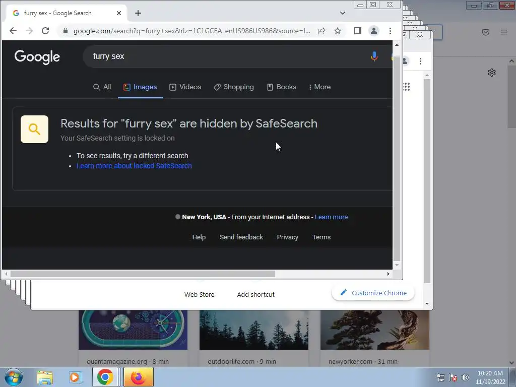Open the Terms footer link
Viewport: 516px width, 387px height.
pyautogui.click(x=321, y=237)
